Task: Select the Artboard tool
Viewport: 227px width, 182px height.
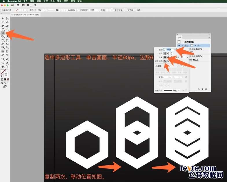Action: pyautogui.click(x=3, y=63)
